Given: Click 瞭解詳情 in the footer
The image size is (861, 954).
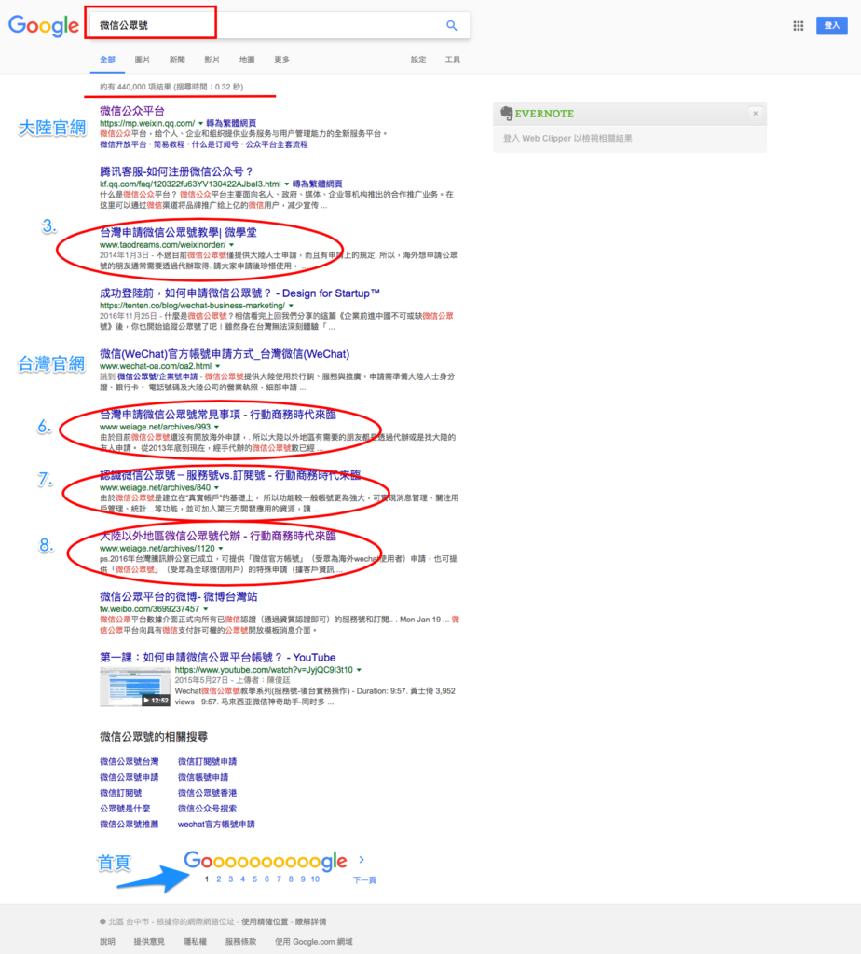Looking at the screenshot, I should click(x=310, y=921).
